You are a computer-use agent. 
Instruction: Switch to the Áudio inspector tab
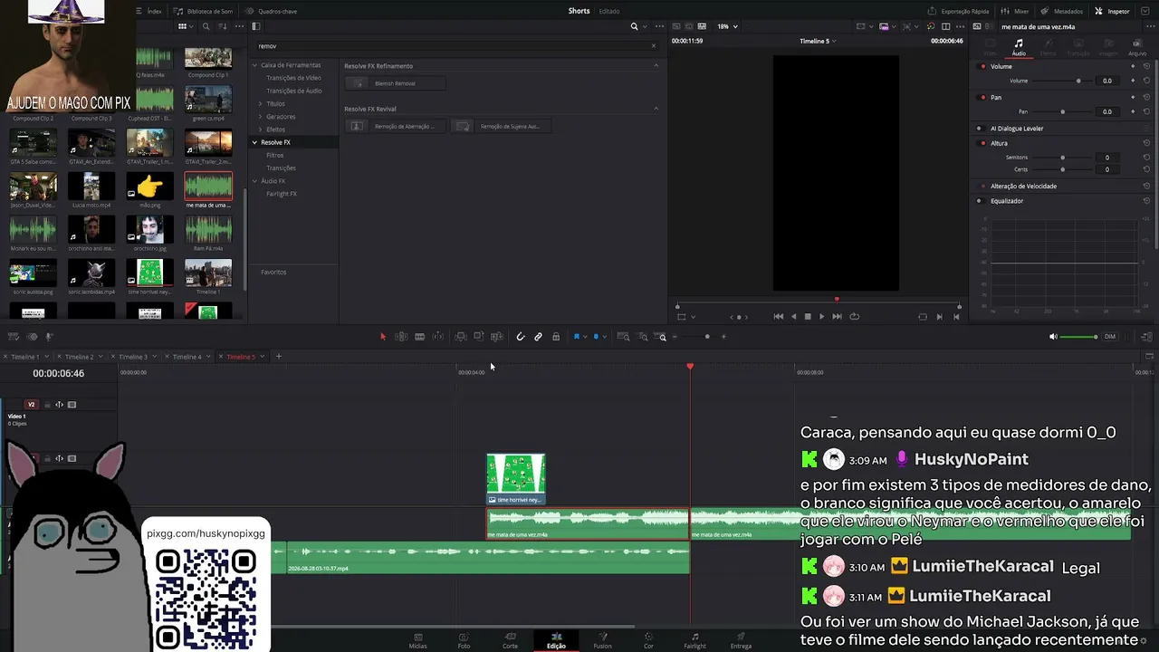tap(1019, 47)
